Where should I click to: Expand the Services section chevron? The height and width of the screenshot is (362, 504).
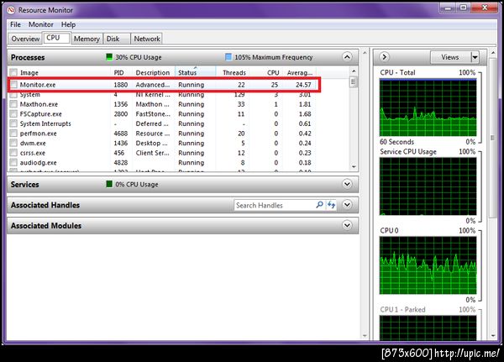point(347,184)
